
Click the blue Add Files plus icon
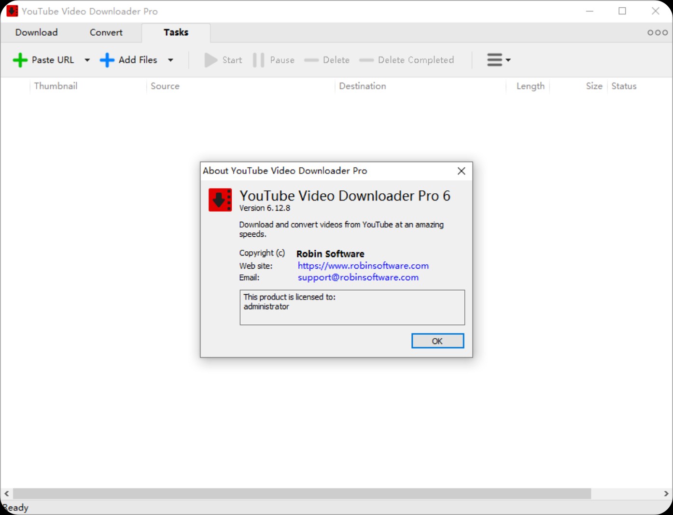pos(107,60)
